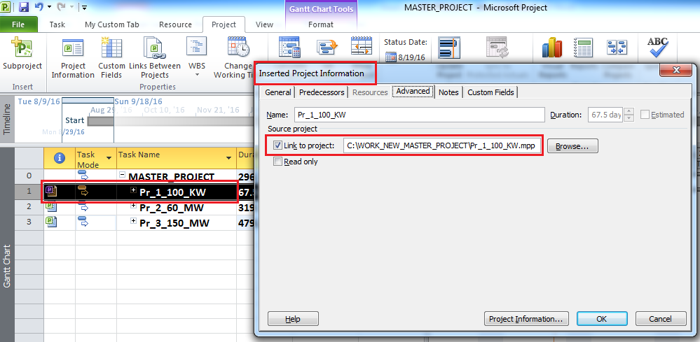Open the Undo history dropdown arrow
This screenshot has width=700, height=342.
49,7
